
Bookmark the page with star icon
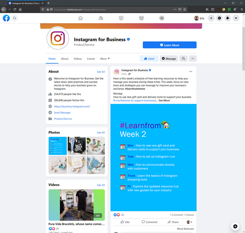pyautogui.click(x=185, y=10)
